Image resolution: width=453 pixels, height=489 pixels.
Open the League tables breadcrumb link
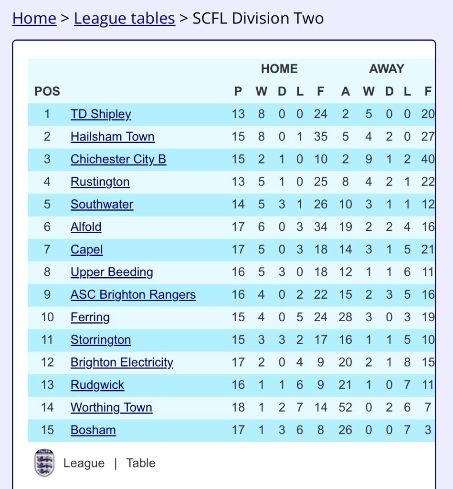pos(125,18)
